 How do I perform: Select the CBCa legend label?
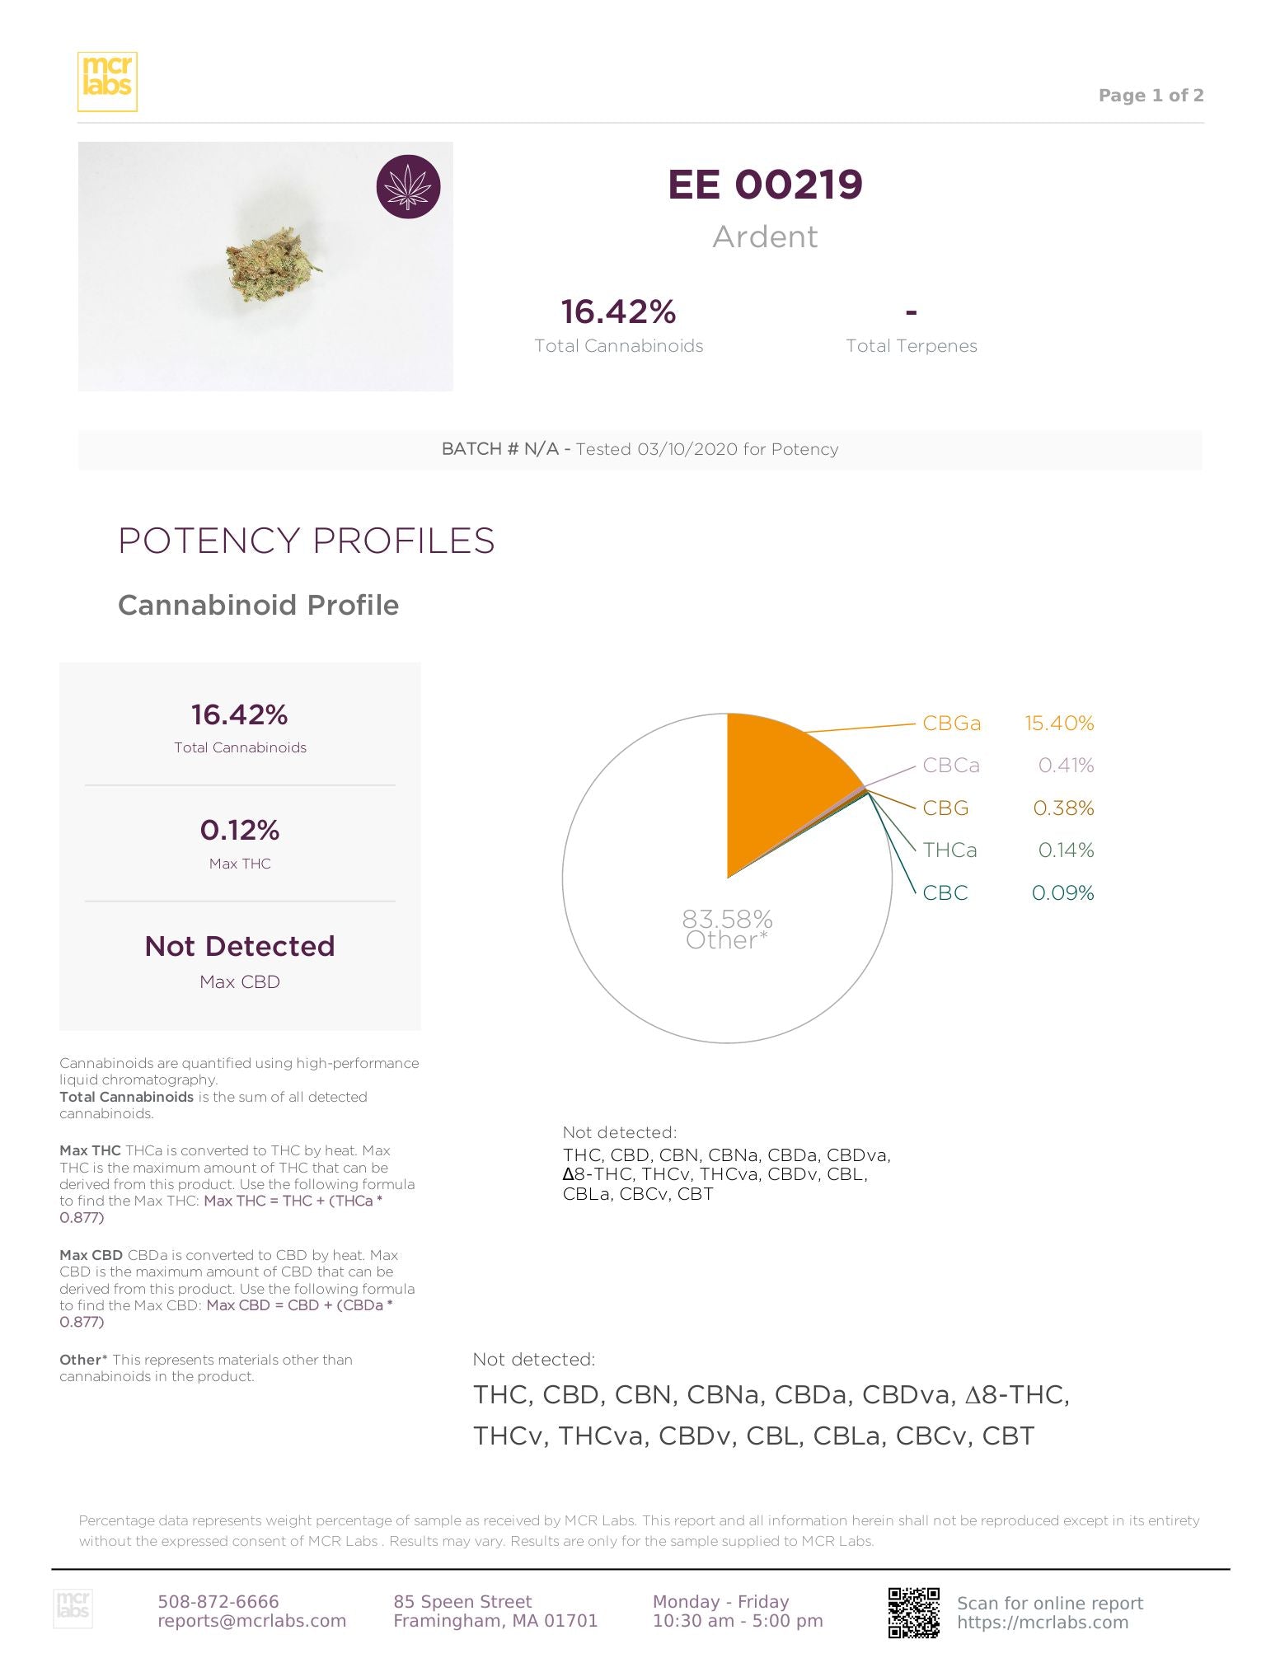950,766
